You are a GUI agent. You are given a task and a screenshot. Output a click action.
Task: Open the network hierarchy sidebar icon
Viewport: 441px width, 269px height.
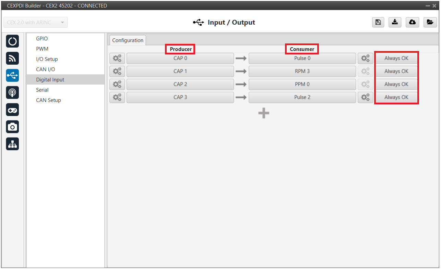12,144
